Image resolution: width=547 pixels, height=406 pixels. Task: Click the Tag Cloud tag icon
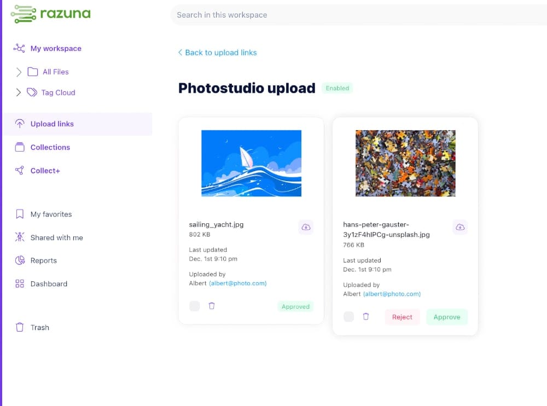(32, 92)
